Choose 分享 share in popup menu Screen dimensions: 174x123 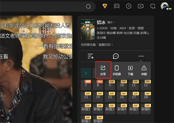point(103,70)
